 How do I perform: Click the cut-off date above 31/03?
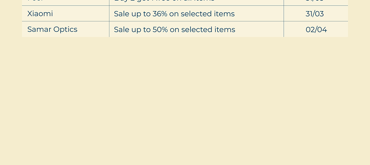(x=314, y=1)
